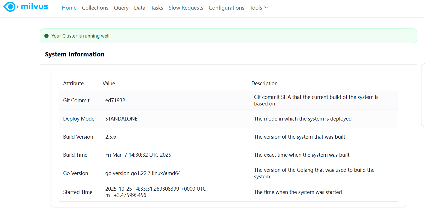425x209 pixels.
Task: Open the Configurations page
Action: coord(226,8)
